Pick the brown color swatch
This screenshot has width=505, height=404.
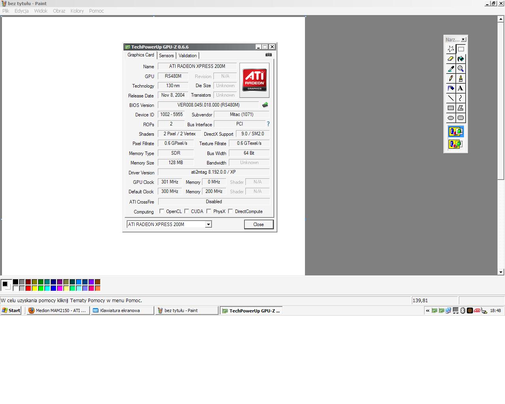click(x=97, y=282)
